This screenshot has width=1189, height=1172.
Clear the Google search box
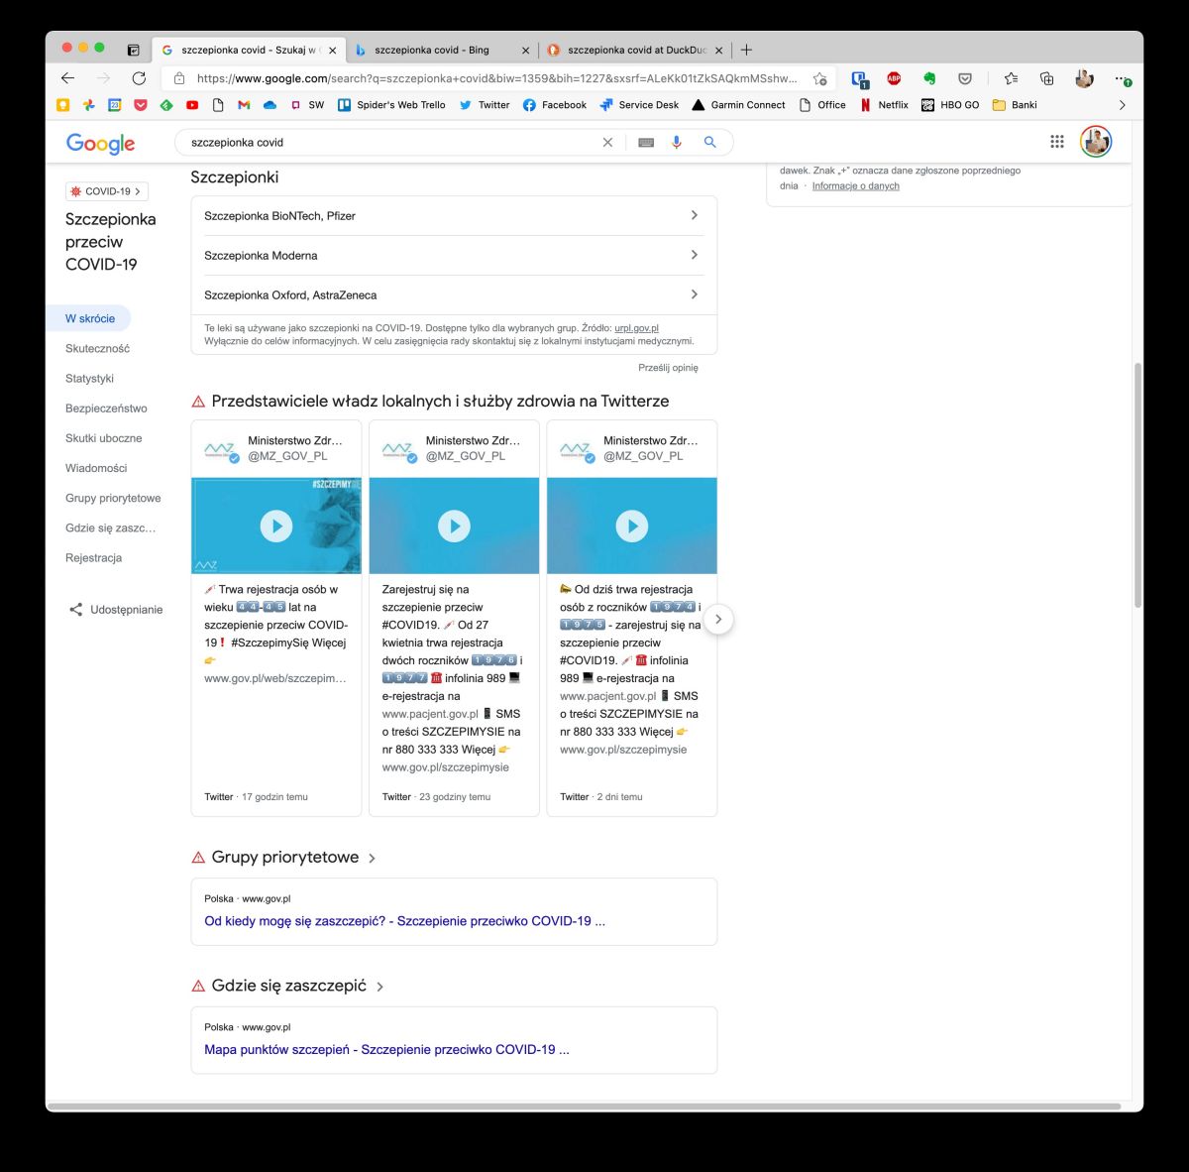(608, 143)
